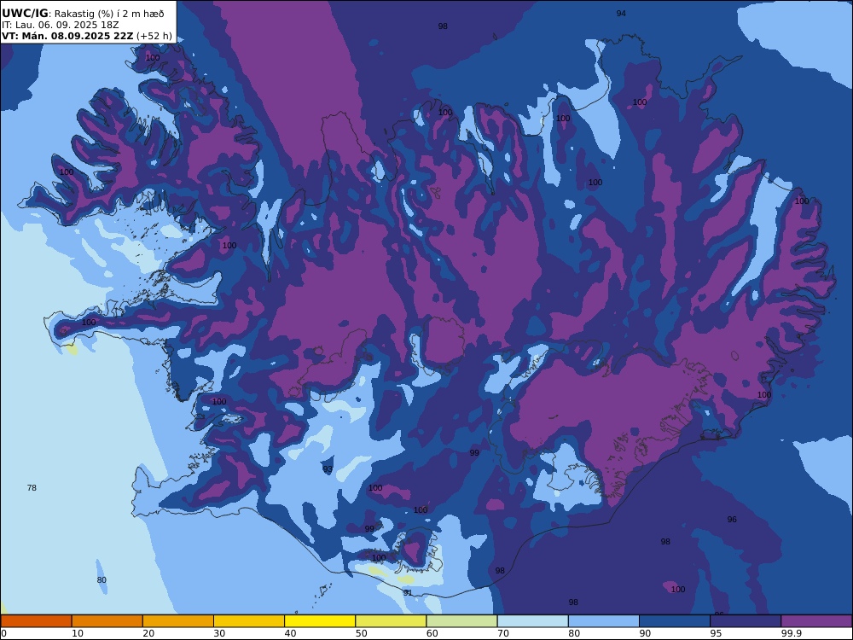Choose the light blue 70–80 legend swatch
Image resolution: width=853 pixels, height=640 pixels.
pos(532,621)
